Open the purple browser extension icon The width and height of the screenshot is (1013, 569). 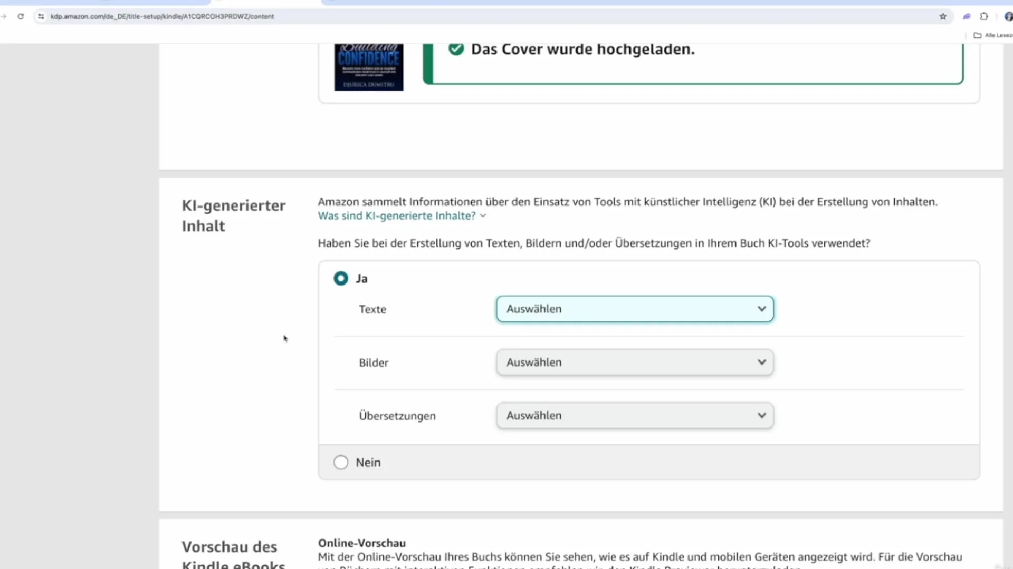point(967,16)
